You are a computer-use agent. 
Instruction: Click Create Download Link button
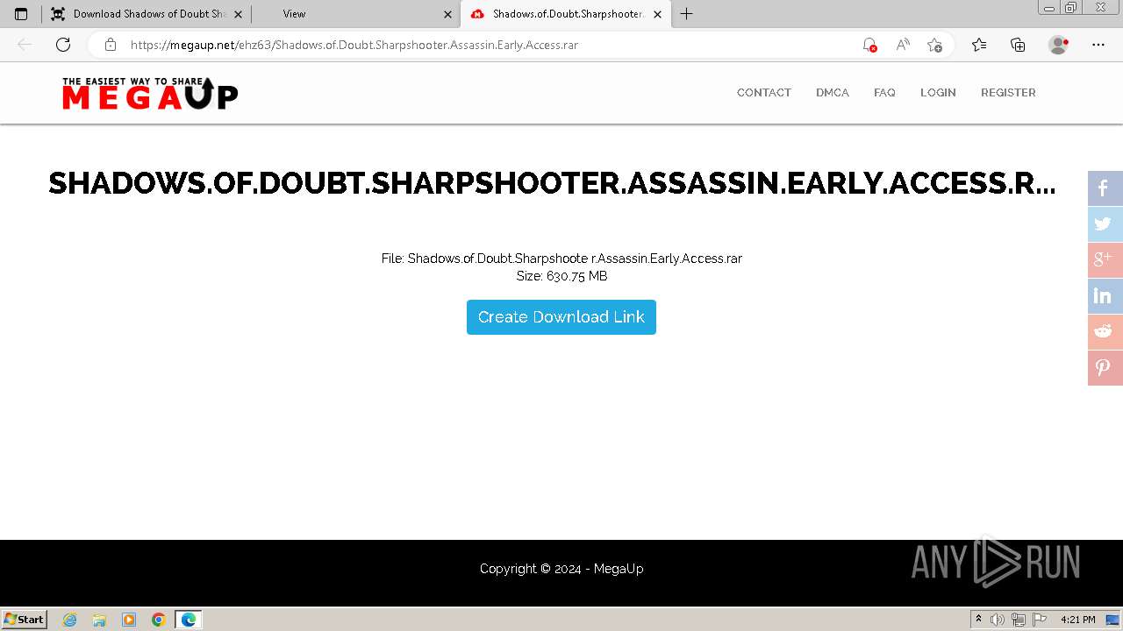(x=561, y=317)
